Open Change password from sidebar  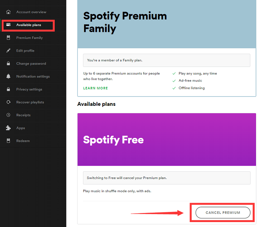31,64
